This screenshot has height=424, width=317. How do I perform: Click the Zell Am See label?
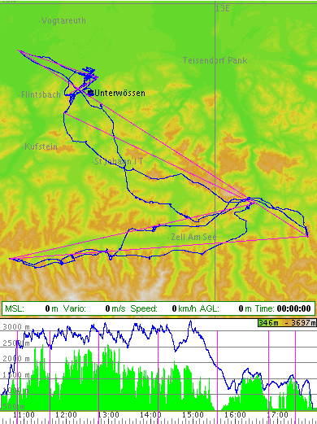pyautogui.click(x=193, y=237)
